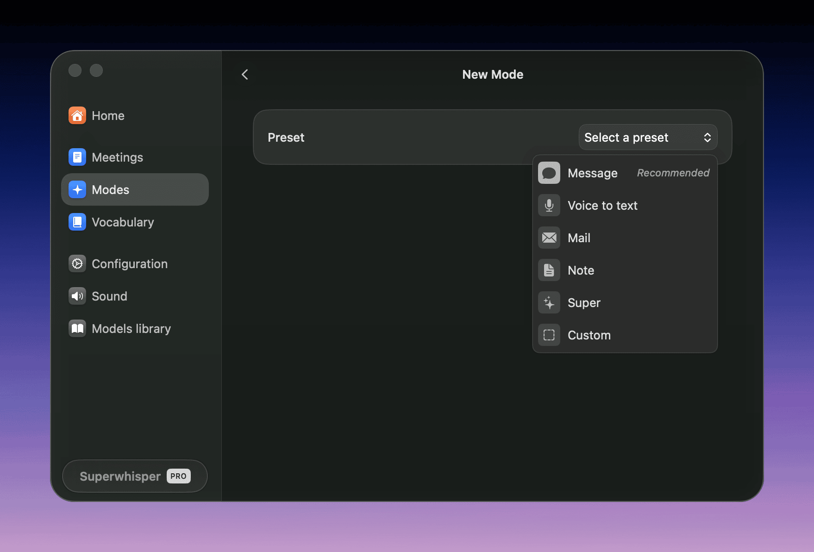Click the Models library open-book icon
814x552 pixels.
[x=77, y=328]
